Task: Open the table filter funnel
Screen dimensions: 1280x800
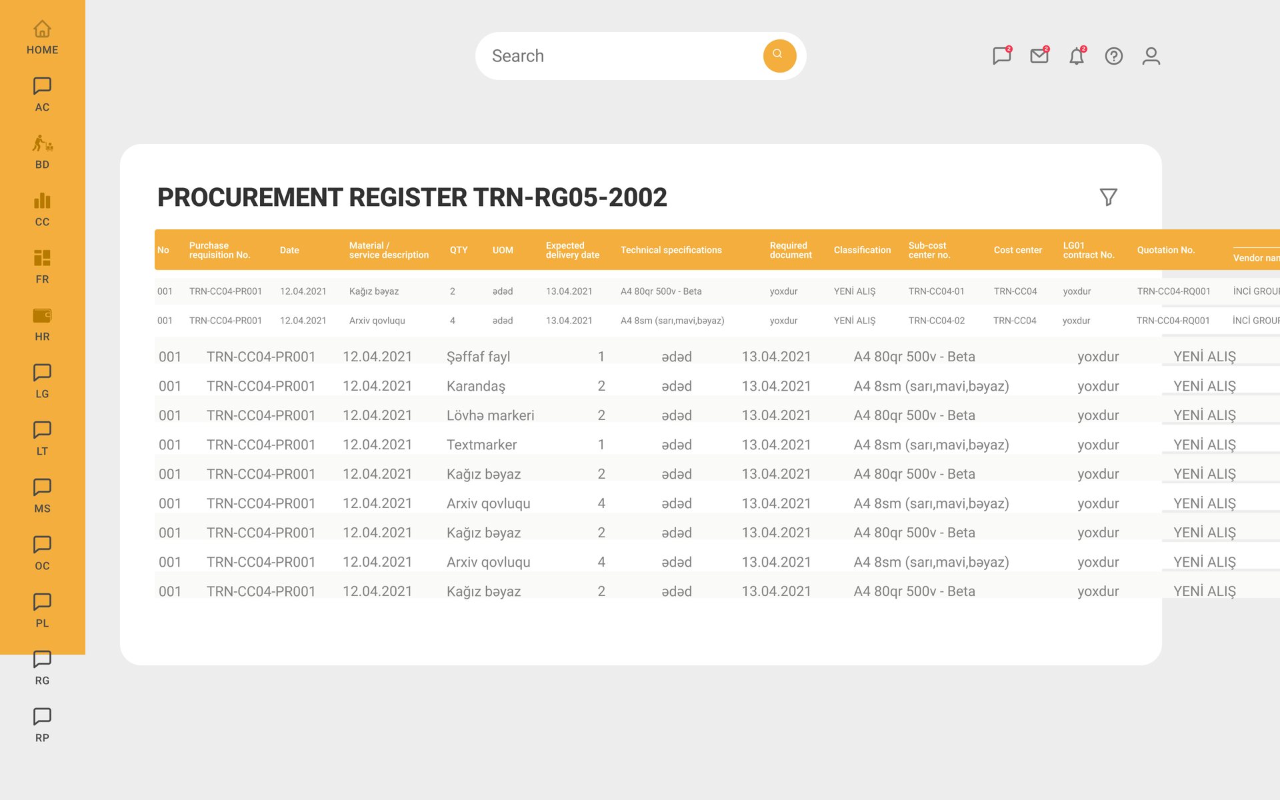Action: tap(1108, 197)
